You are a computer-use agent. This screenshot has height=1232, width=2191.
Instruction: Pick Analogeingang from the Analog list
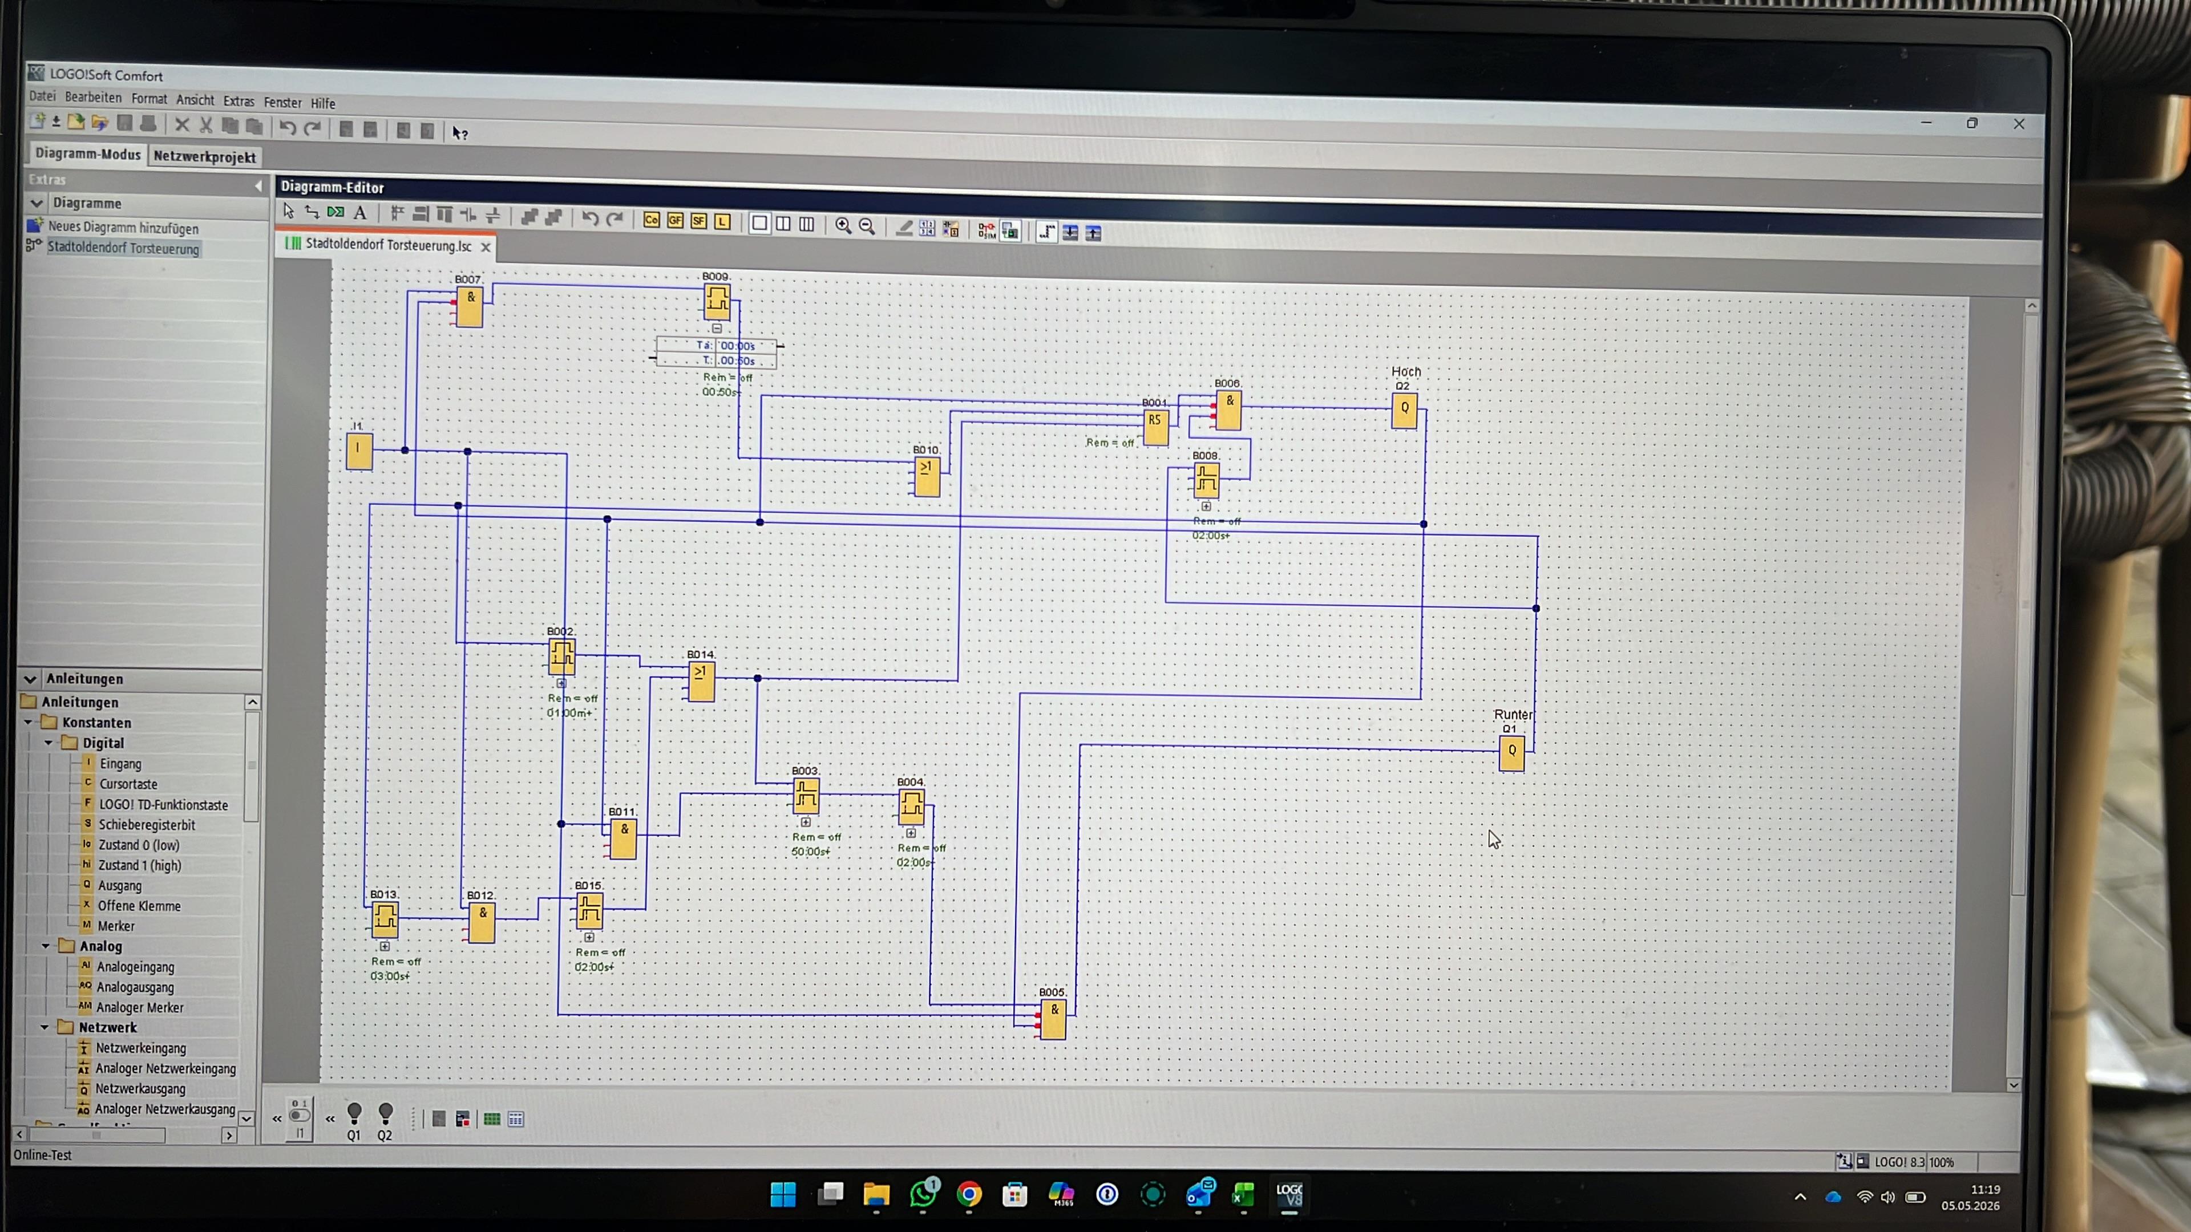pyautogui.click(x=135, y=967)
